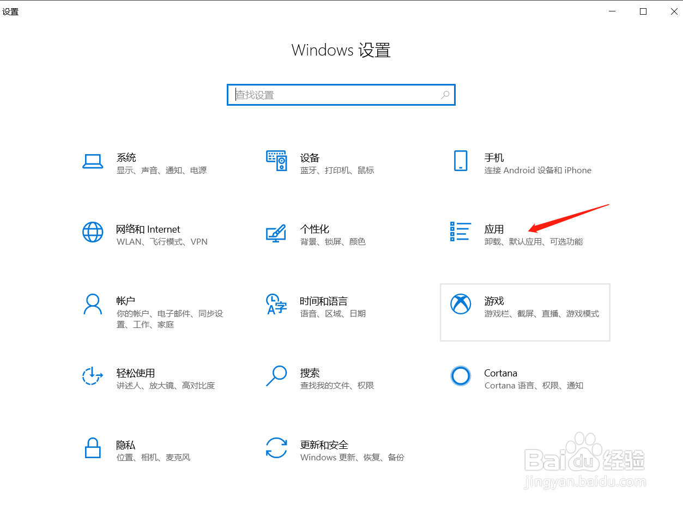The image size is (683, 505).
Task: Select the 游戏 settings tile
Action: point(524,312)
